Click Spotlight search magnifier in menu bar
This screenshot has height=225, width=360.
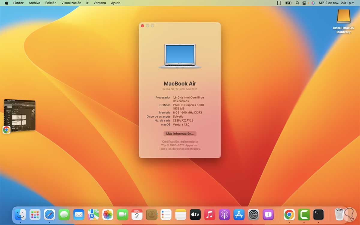tap(298, 3)
